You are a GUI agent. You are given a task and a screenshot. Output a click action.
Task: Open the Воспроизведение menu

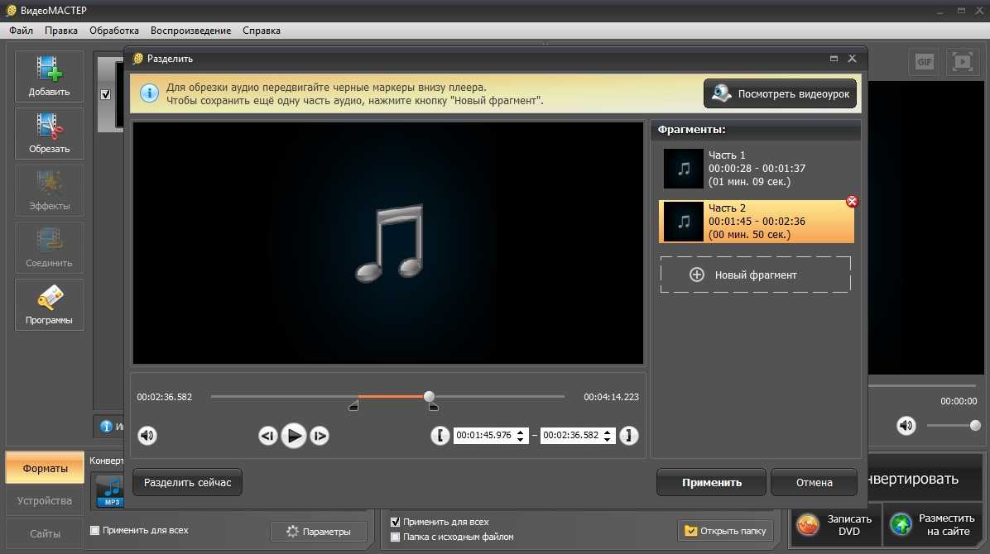coord(190,31)
